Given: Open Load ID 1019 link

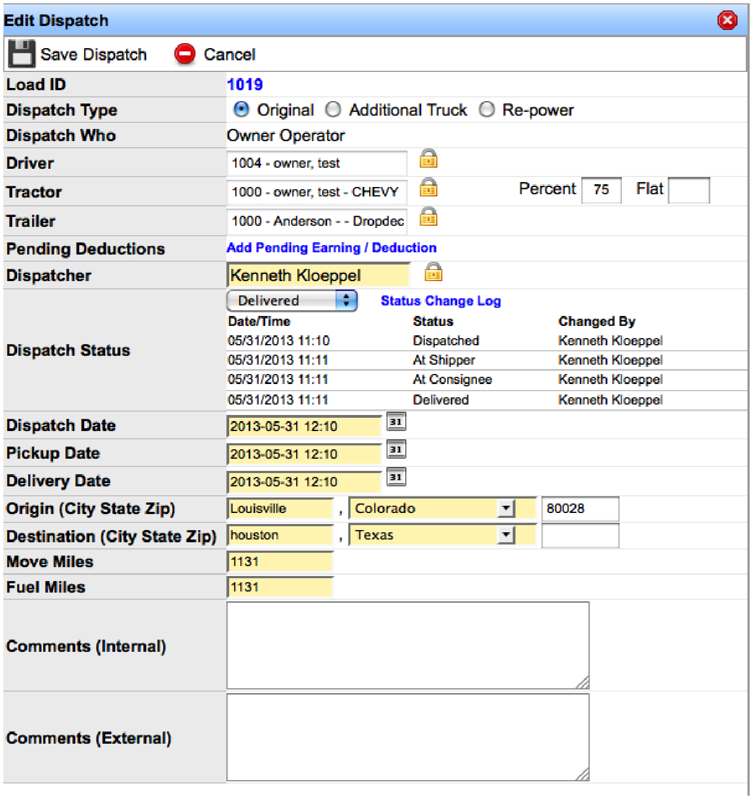Looking at the screenshot, I should coord(245,85).
